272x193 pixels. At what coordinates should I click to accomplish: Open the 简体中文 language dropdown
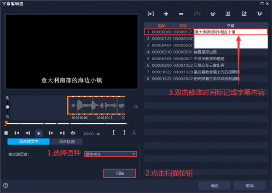coord(111,154)
